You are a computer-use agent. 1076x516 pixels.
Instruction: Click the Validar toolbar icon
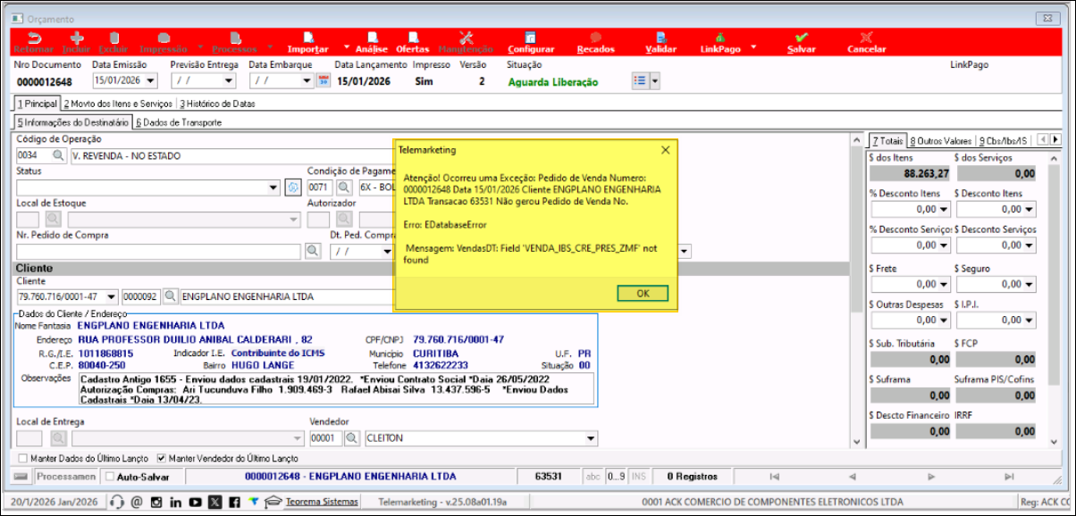tap(660, 42)
